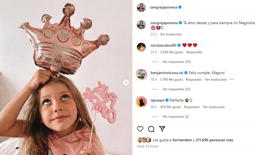Click the share paper plane icon
256x155 pixels.
pyautogui.click(x=162, y=129)
